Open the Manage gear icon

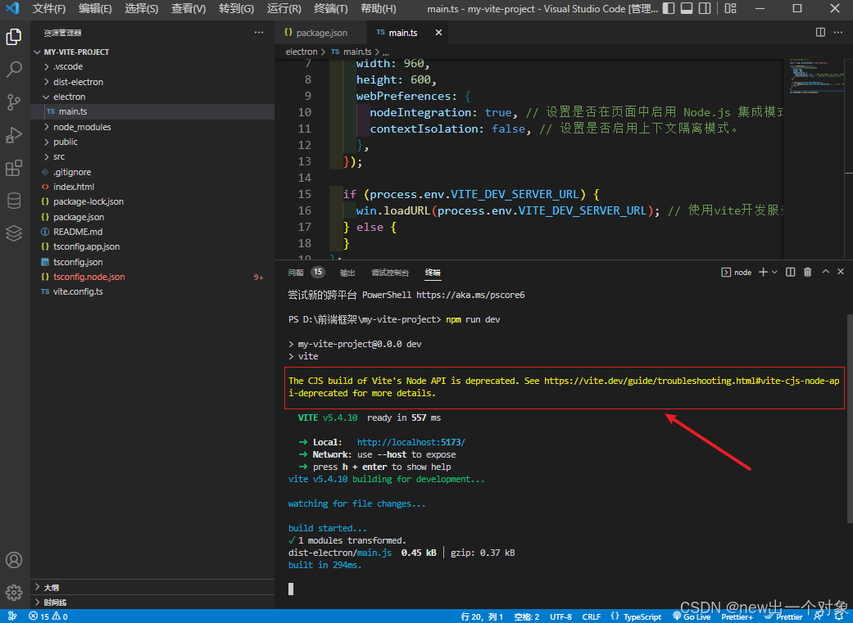click(x=14, y=592)
